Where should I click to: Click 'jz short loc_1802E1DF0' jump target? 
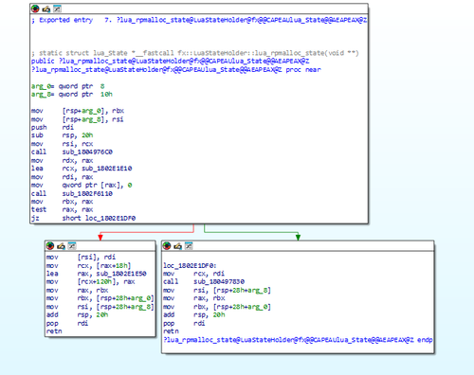[x=110, y=218]
